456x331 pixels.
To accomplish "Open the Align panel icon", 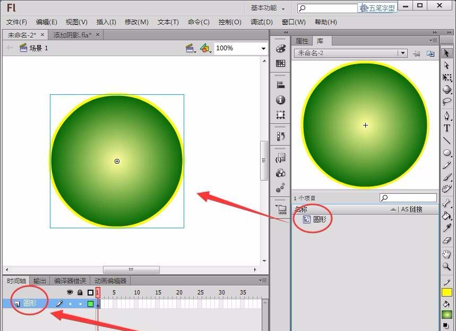I will coord(280,85).
